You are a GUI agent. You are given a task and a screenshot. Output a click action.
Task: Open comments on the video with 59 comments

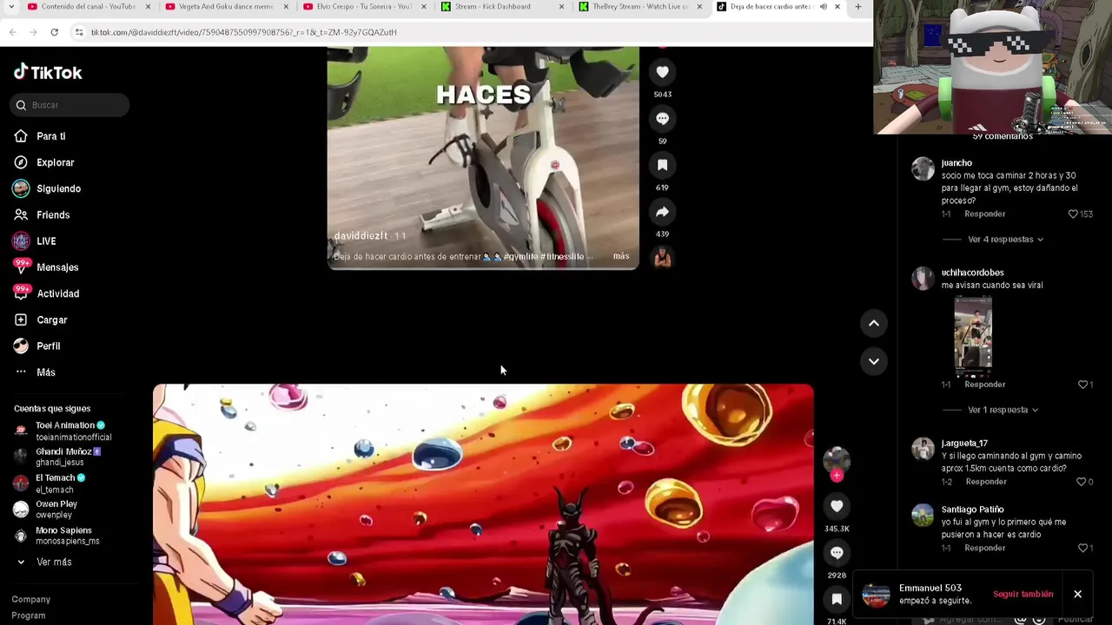point(662,118)
